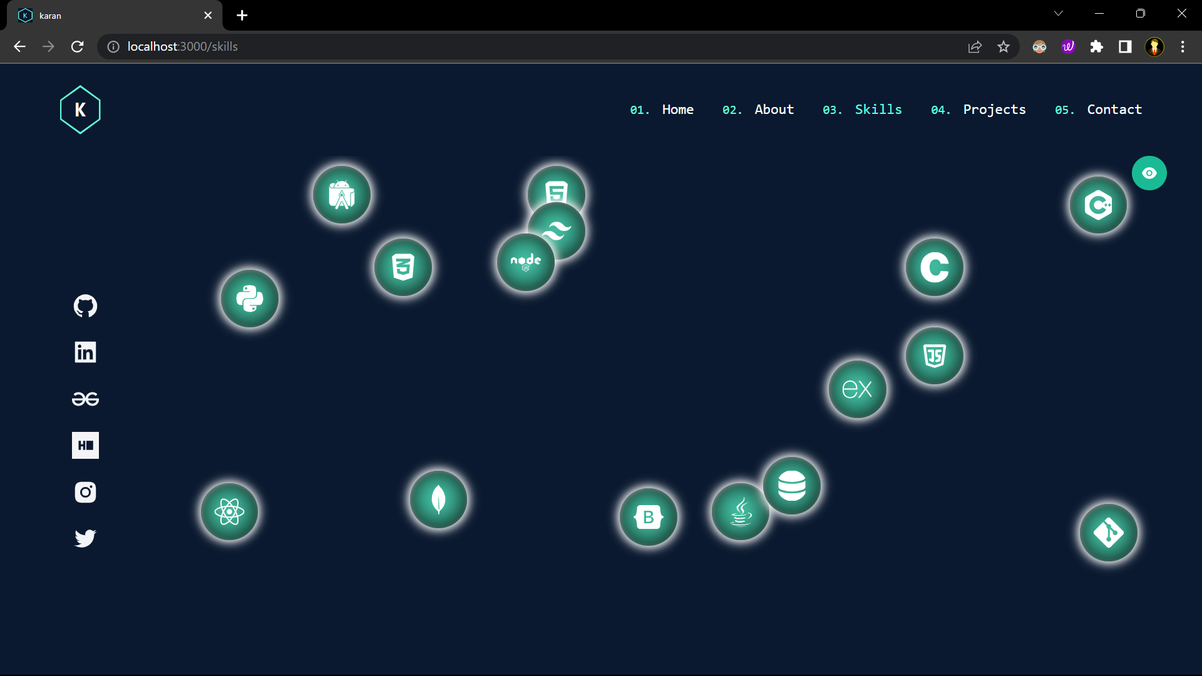1202x676 pixels.
Task: Click the Bootstrap B skill bubble
Action: click(x=648, y=517)
